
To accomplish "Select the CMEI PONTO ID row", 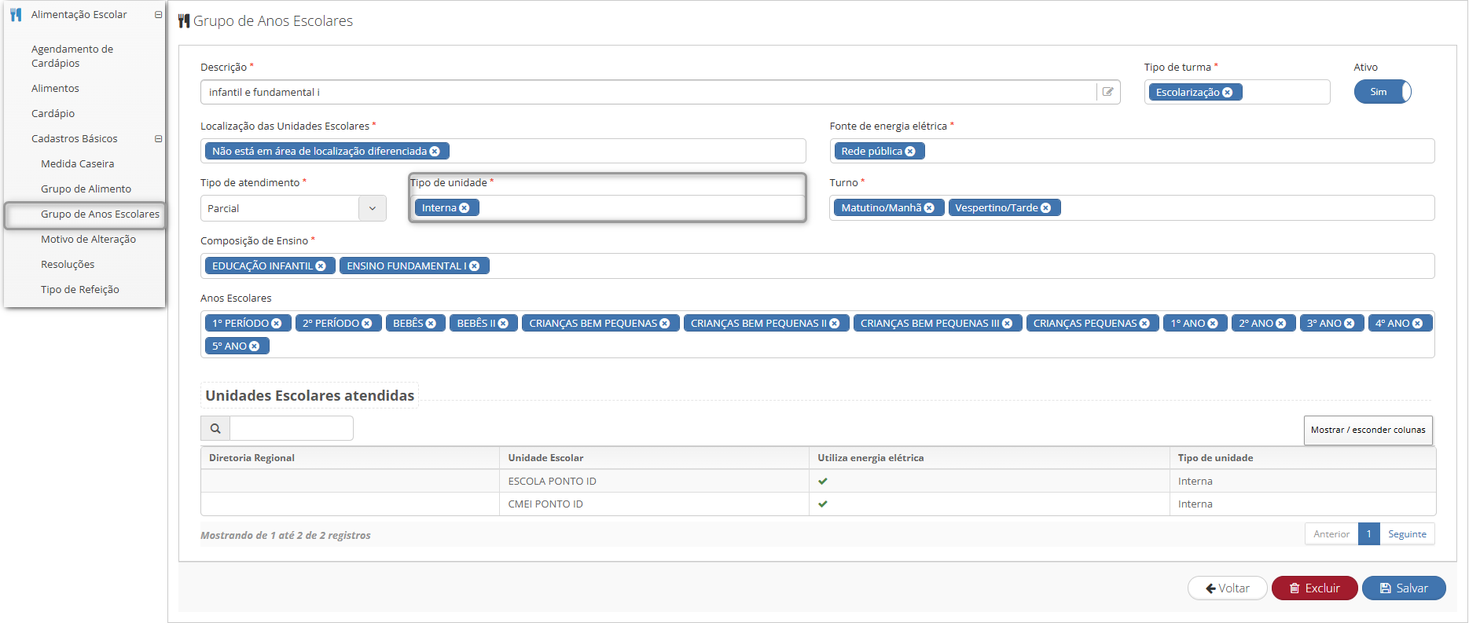I will point(818,504).
